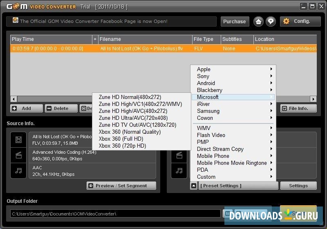Expand the PMP format submenu
Image resolution: width=327 pixels, height=229 pixels.
[x=233, y=142]
